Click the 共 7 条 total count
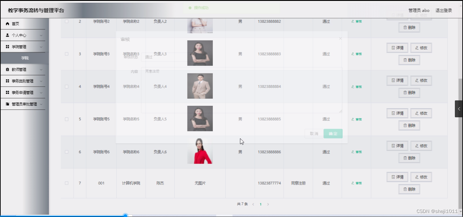463x217 pixels. point(242,204)
